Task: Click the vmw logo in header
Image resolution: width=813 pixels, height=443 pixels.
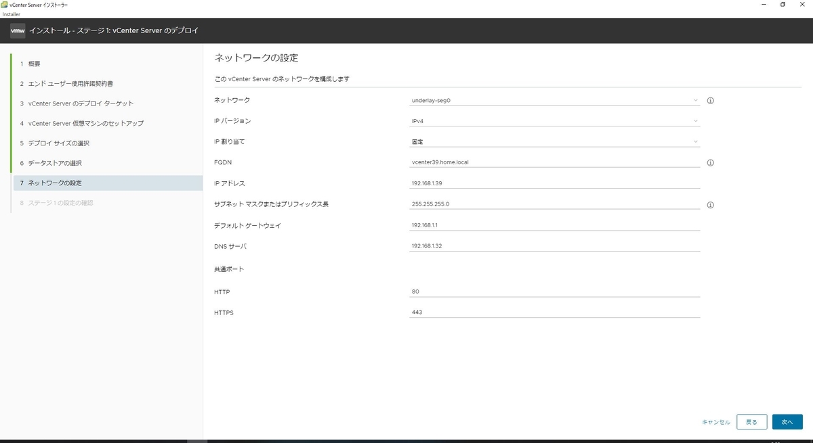Action: [x=18, y=30]
